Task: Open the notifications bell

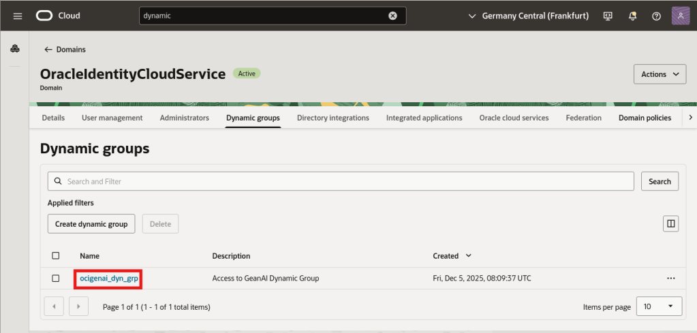Action: pyautogui.click(x=632, y=16)
